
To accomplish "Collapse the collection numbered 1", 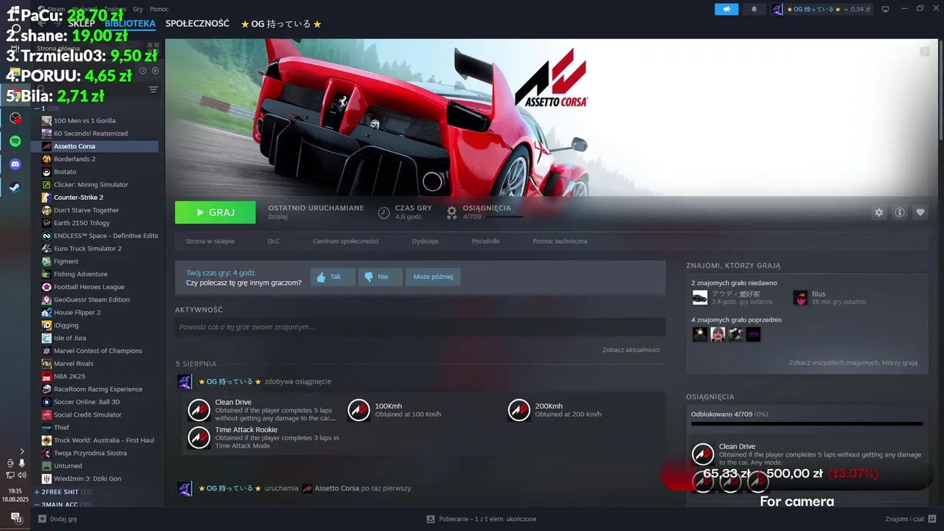I will (37, 108).
